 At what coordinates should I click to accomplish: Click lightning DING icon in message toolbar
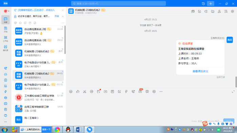[x=126, y=91]
